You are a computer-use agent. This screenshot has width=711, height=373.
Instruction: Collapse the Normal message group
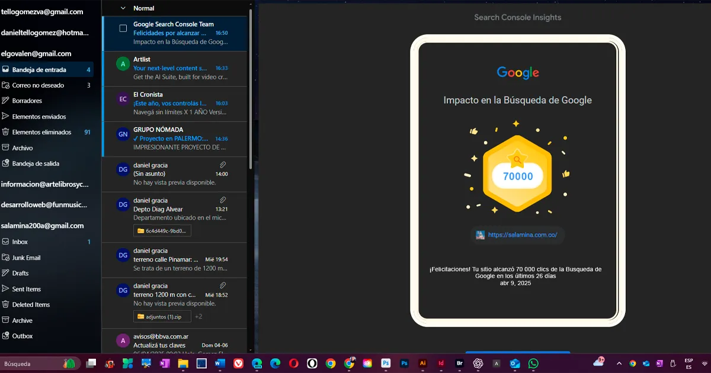pos(123,8)
